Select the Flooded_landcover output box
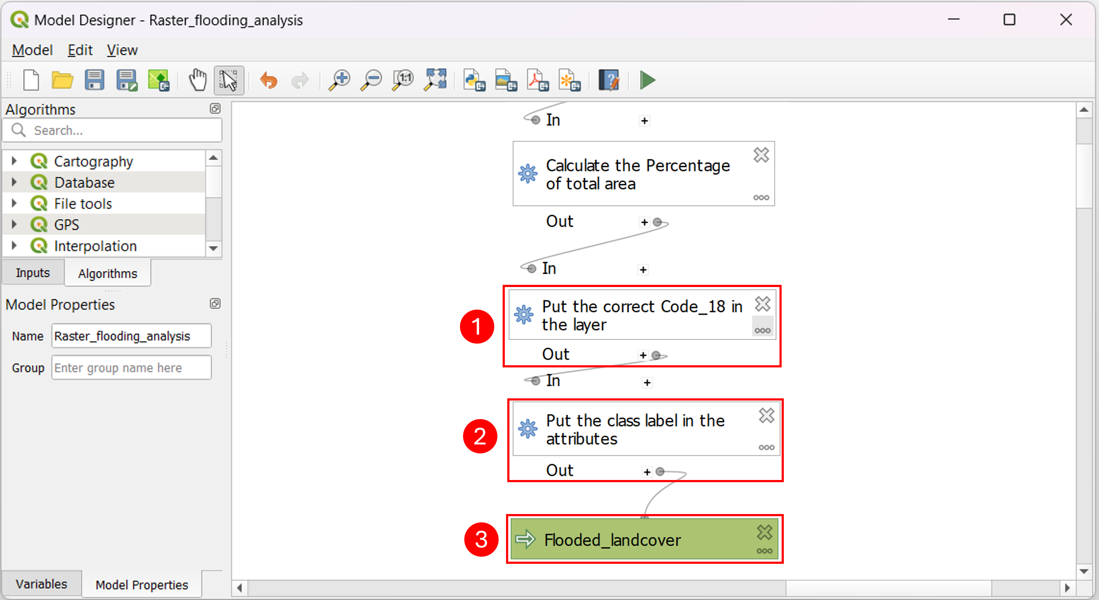Viewport: 1099px width, 600px height. coord(644,539)
